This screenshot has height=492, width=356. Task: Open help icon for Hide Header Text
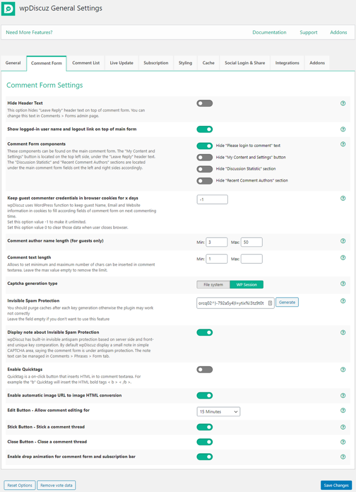tap(343, 103)
